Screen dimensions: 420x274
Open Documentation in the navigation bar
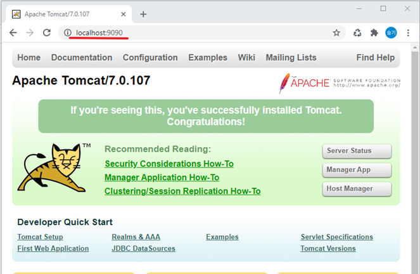82,57
